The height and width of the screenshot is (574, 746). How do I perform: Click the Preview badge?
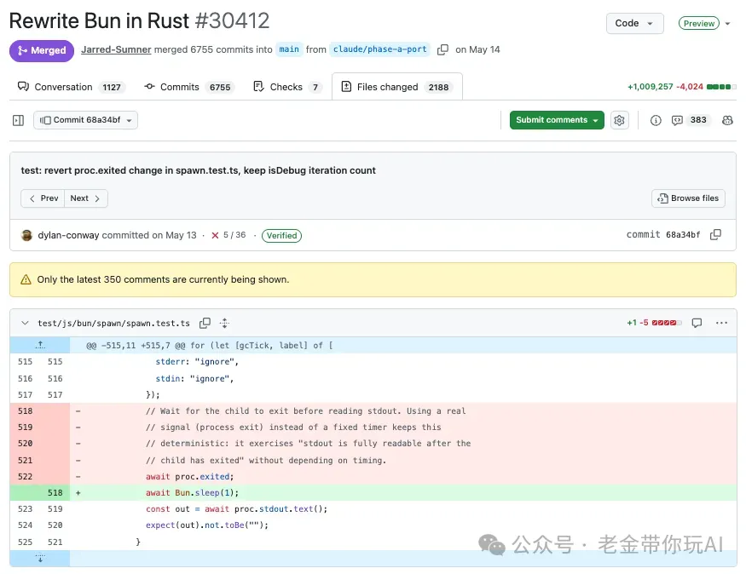(698, 23)
